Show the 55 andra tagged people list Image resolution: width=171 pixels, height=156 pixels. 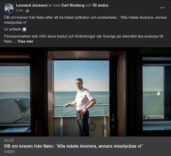tap(100, 5)
